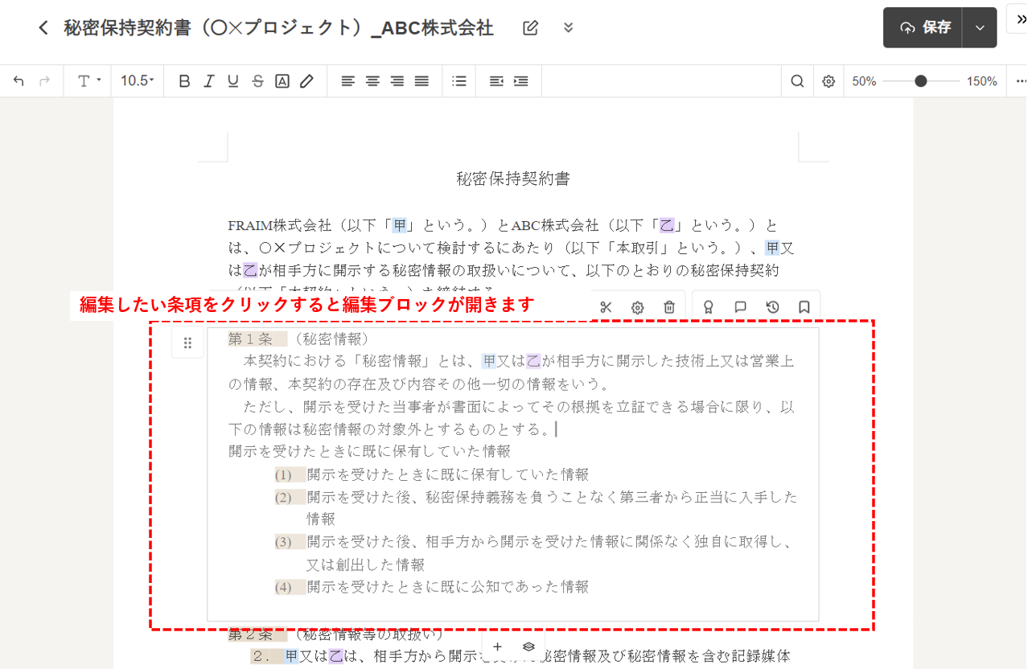The image size is (1032, 669).
Task: Toggle bold formatting
Action: (184, 81)
